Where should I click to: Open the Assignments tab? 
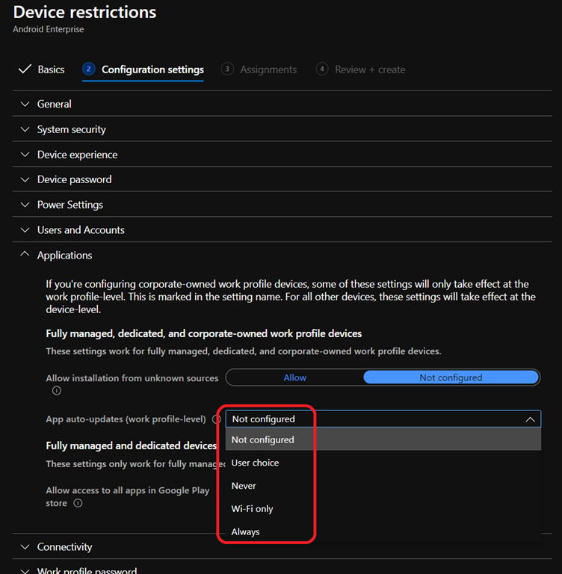click(268, 70)
